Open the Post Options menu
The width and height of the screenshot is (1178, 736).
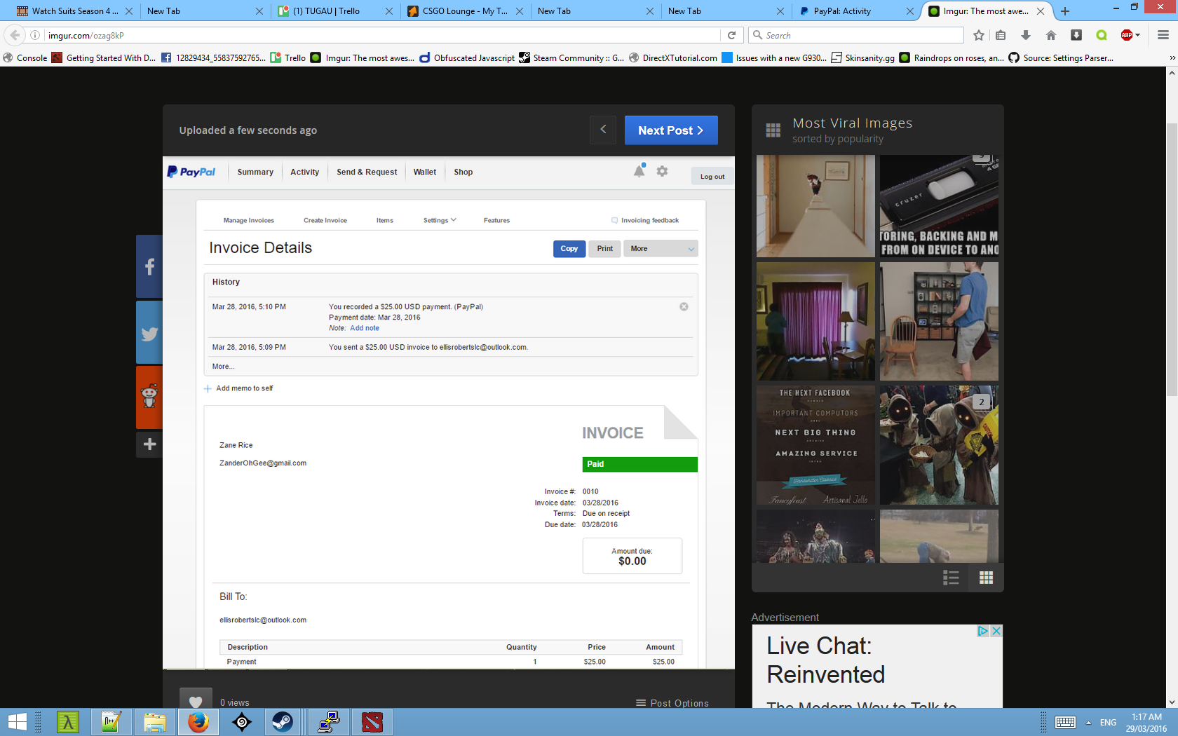672,703
